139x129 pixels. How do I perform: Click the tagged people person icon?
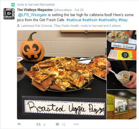pyautogui.click(x=18, y=26)
